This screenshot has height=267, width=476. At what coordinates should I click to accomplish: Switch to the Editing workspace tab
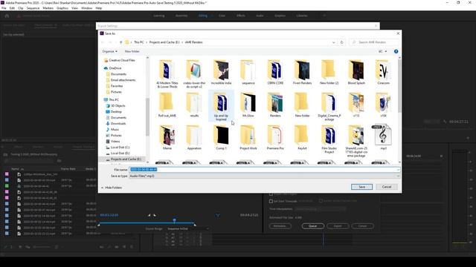tap(203, 16)
